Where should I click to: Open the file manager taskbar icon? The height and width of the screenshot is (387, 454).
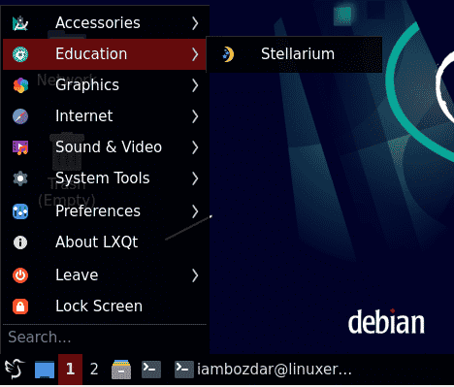pos(121,370)
